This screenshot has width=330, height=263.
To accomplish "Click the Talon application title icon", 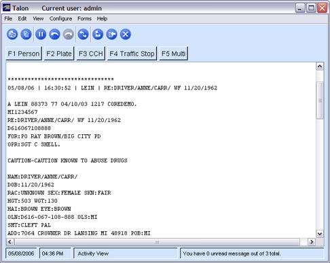I will click(6, 8).
